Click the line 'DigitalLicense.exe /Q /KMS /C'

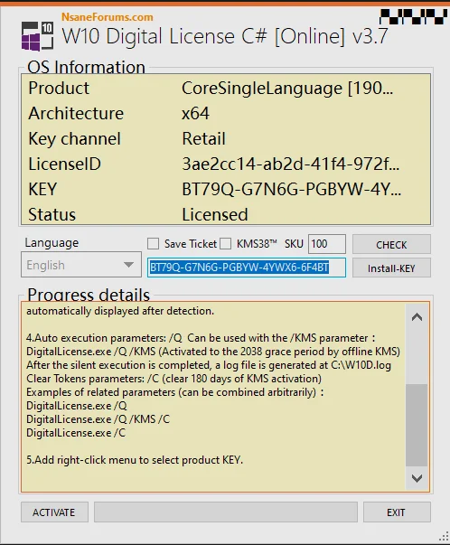click(x=98, y=419)
